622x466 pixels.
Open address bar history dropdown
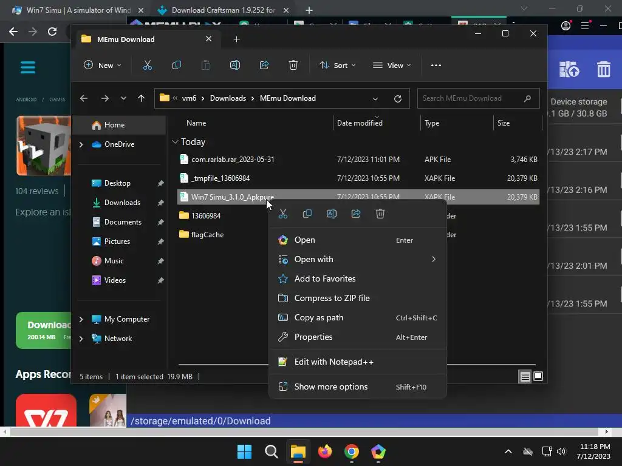375,99
